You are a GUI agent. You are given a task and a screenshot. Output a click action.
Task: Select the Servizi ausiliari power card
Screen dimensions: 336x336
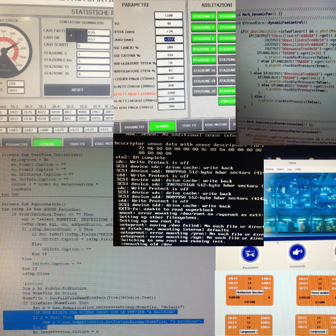tap(316, 291)
